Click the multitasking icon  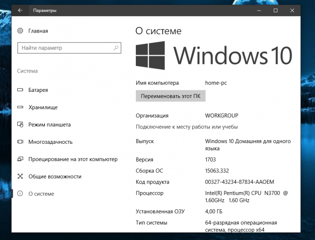point(20,142)
